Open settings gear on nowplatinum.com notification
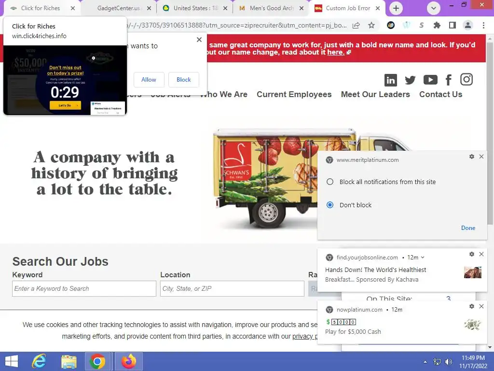 472,306
